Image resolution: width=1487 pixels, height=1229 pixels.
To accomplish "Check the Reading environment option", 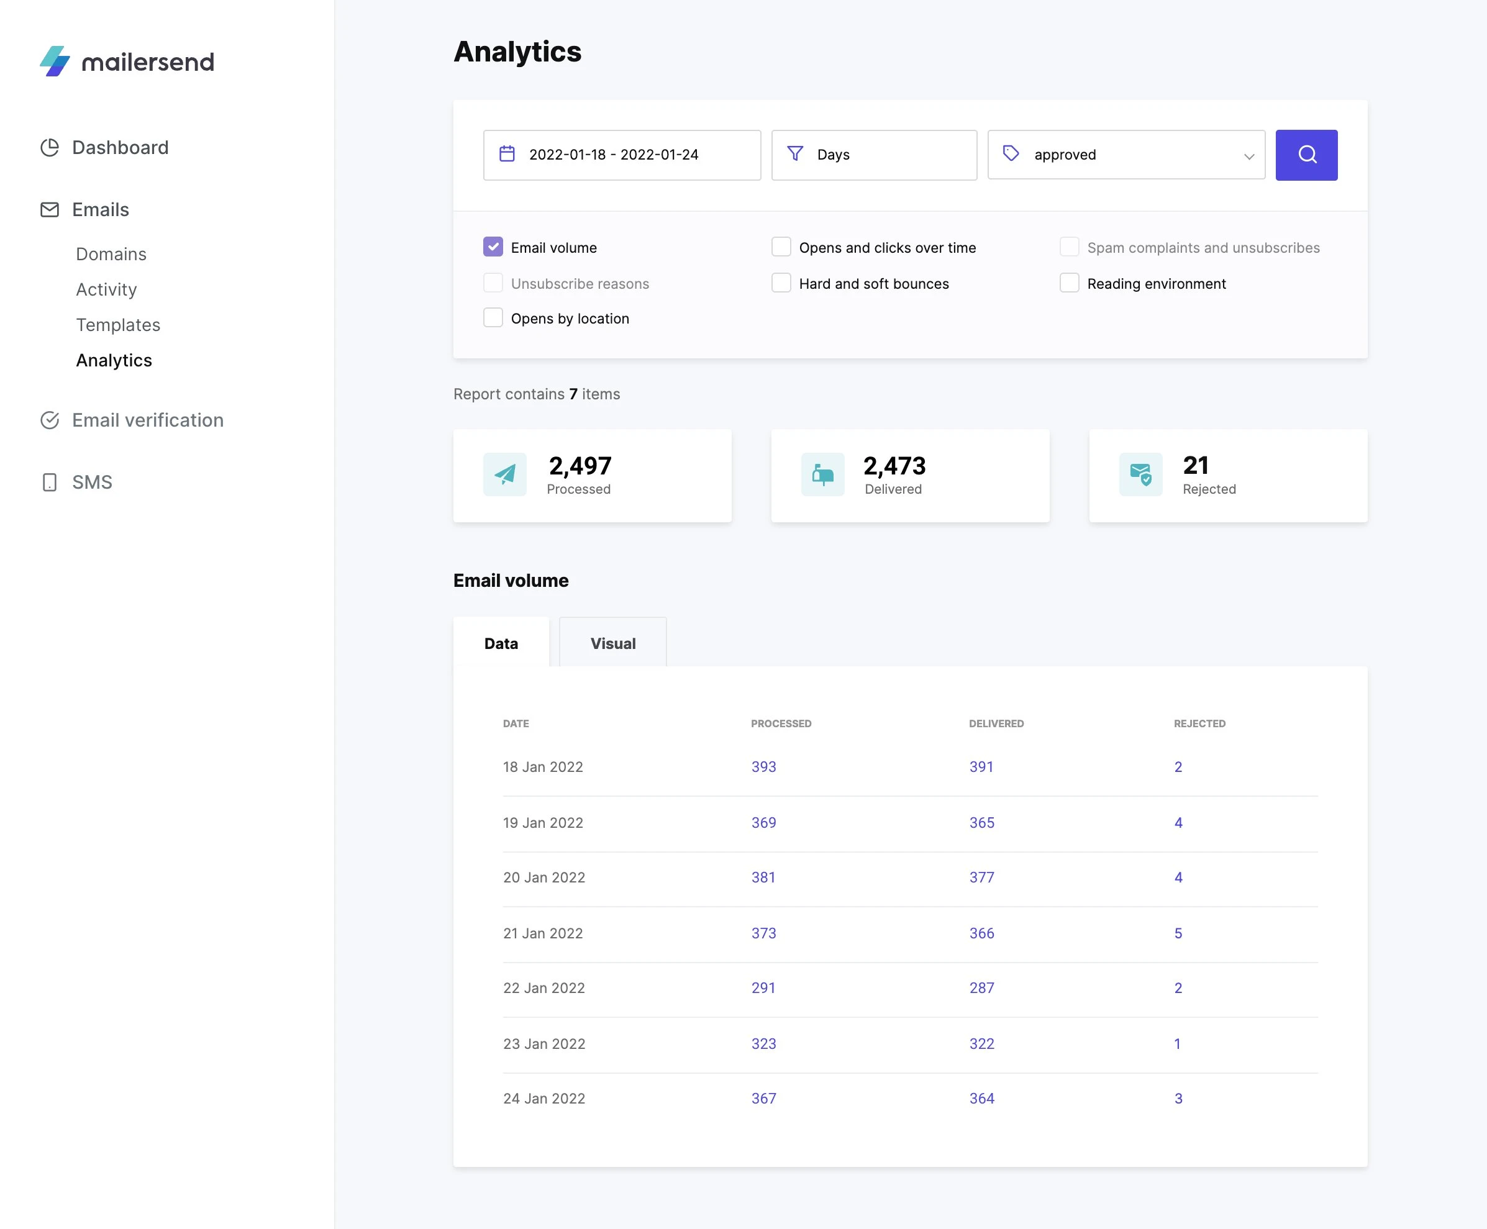I will (x=1069, y=283).
